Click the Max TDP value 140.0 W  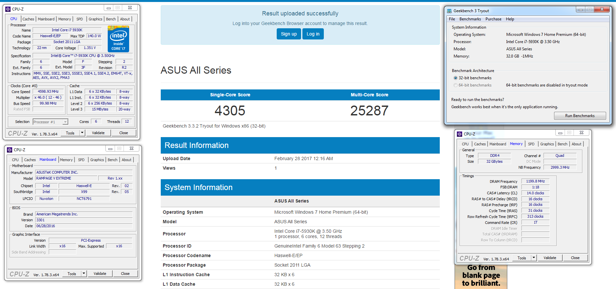point(94,36)
